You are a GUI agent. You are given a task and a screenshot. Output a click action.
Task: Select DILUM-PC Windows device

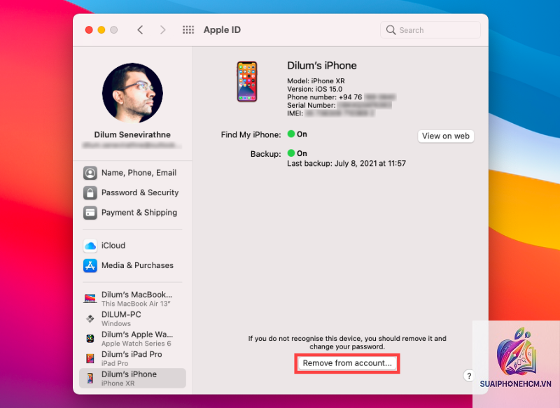(132, 318)
